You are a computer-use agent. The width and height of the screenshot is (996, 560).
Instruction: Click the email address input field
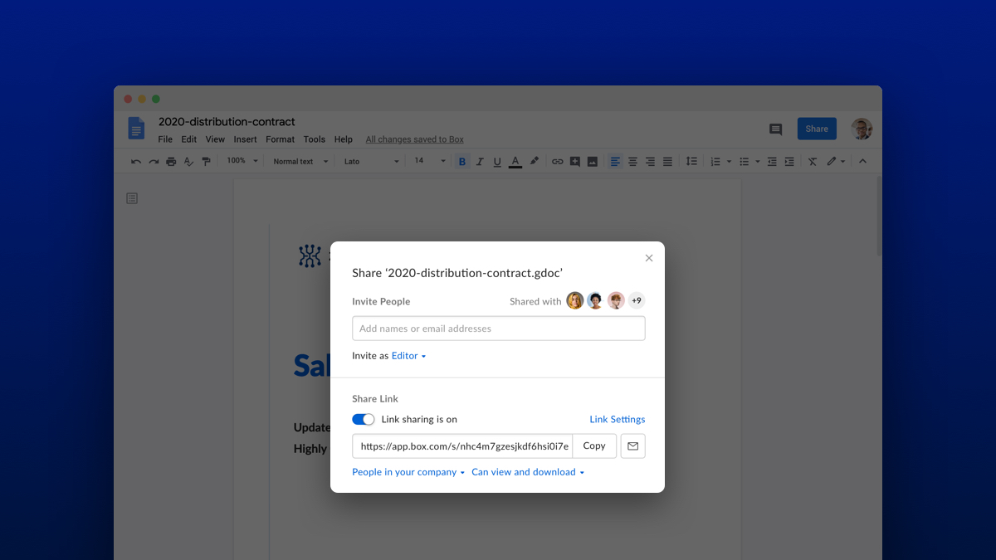point(498,328)
